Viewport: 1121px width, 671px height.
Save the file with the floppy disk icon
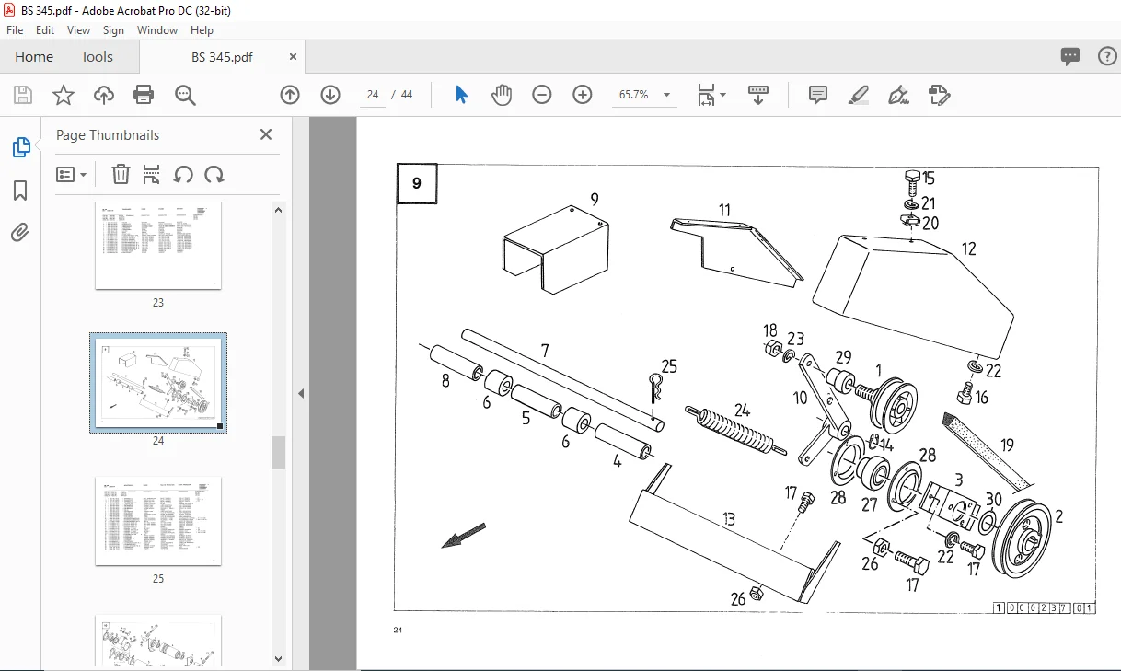(x=23, y=95)
